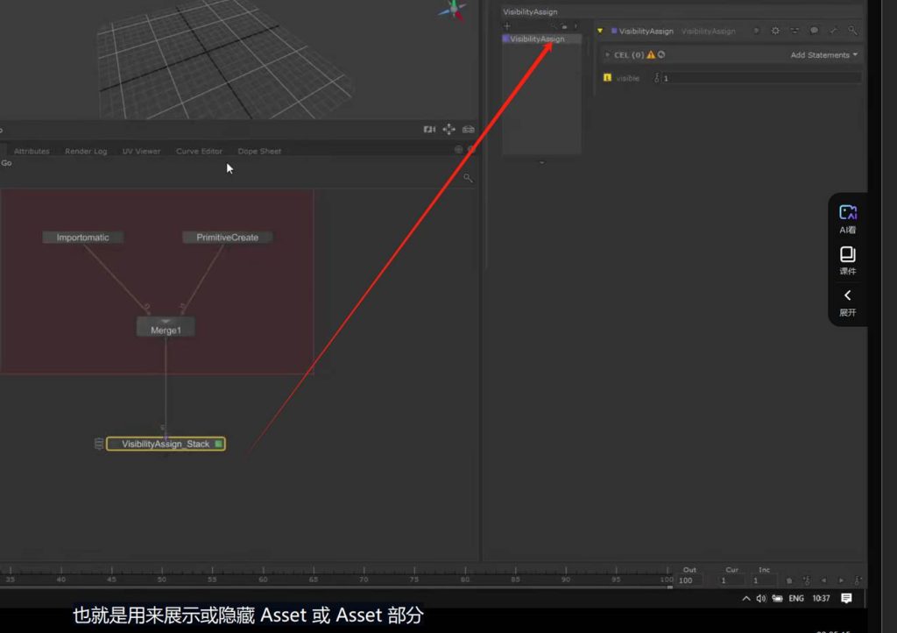Click the plus icon above the node stack list
The height and width of the screenshot is (633, 897).
point(506,26)
